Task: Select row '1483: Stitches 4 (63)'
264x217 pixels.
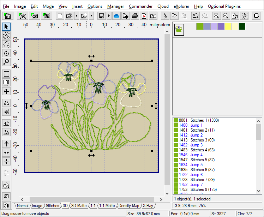Action: pyautogui.click(x=214, y=150)
